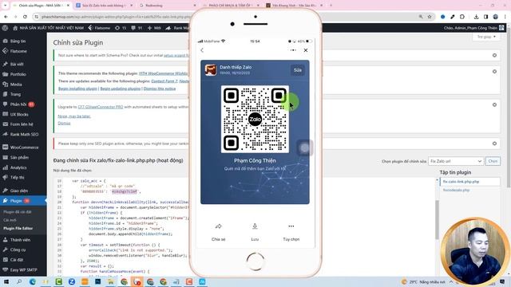Click the browser reload button
This screenshot has width=511, height=287.
pos(25,17)
